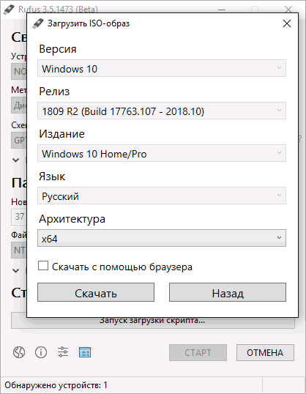Click the Язык label
The image size is (306, 394).
pyautogui.click(x=52, y=176)
